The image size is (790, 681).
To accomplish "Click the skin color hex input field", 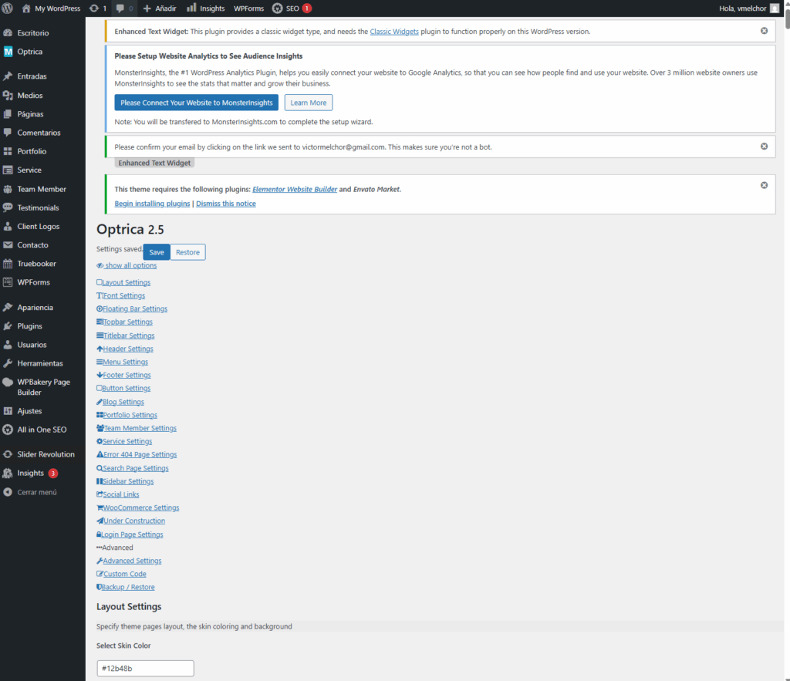I will coord(145,668).
